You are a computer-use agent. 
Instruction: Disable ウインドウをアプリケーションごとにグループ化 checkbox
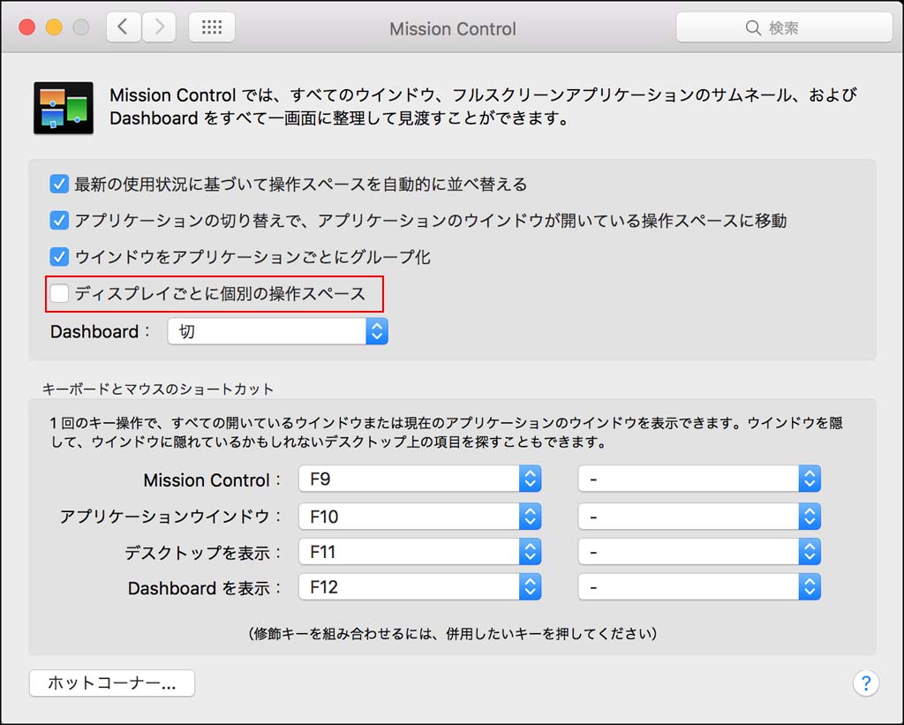[59, 257]
